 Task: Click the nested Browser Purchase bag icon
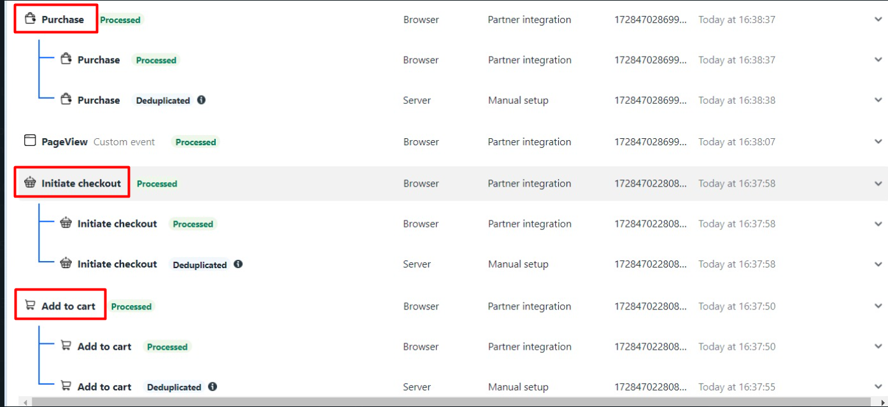pyautogui.click(x=66, y=59)
